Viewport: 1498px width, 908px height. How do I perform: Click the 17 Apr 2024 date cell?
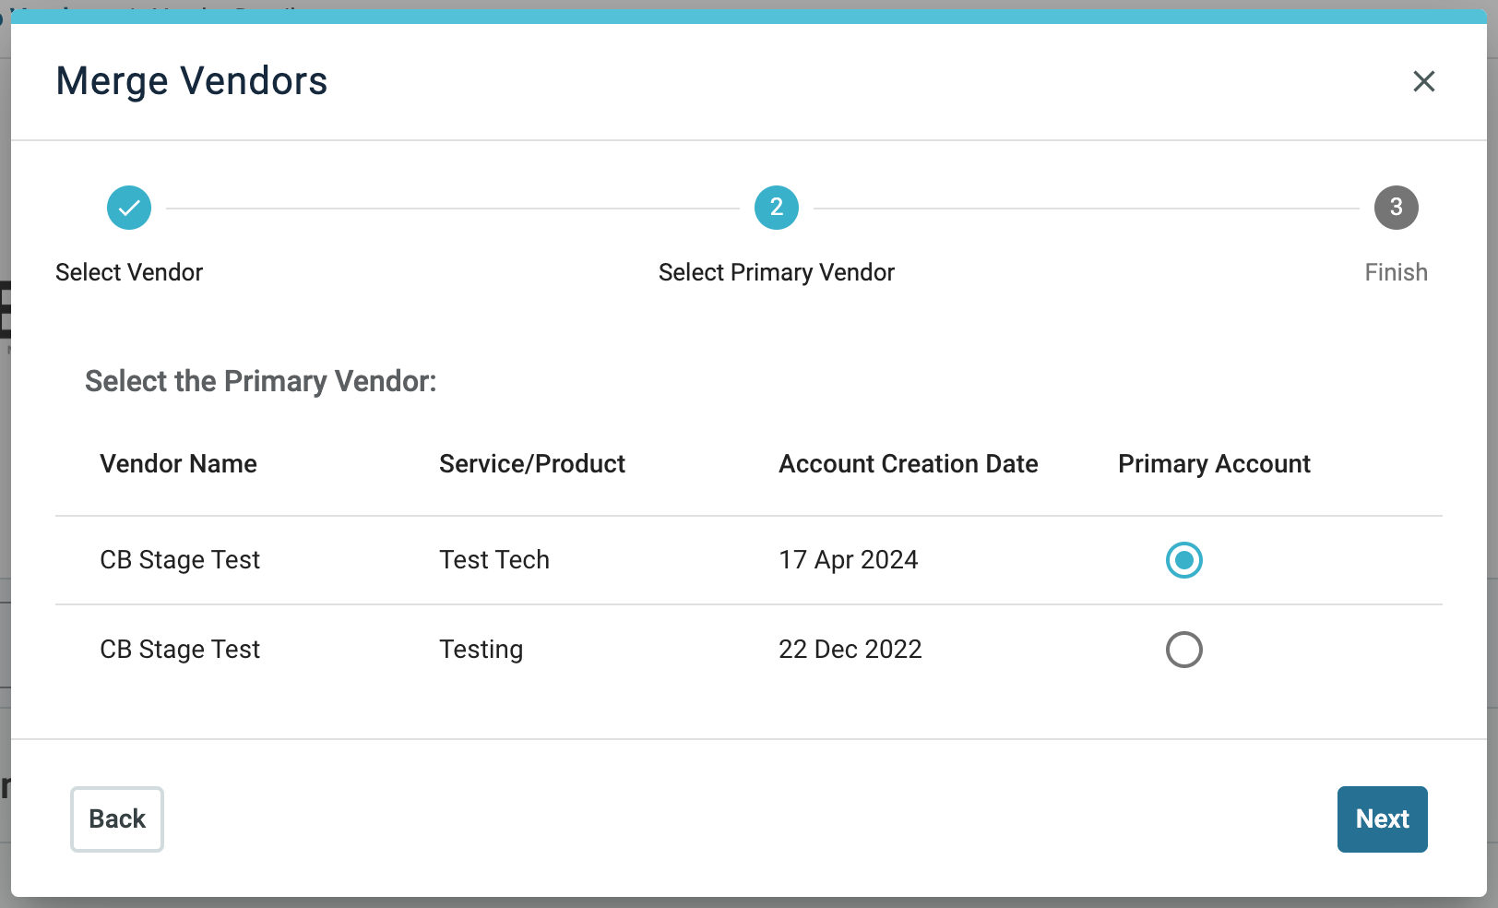[x=849, y=560]
